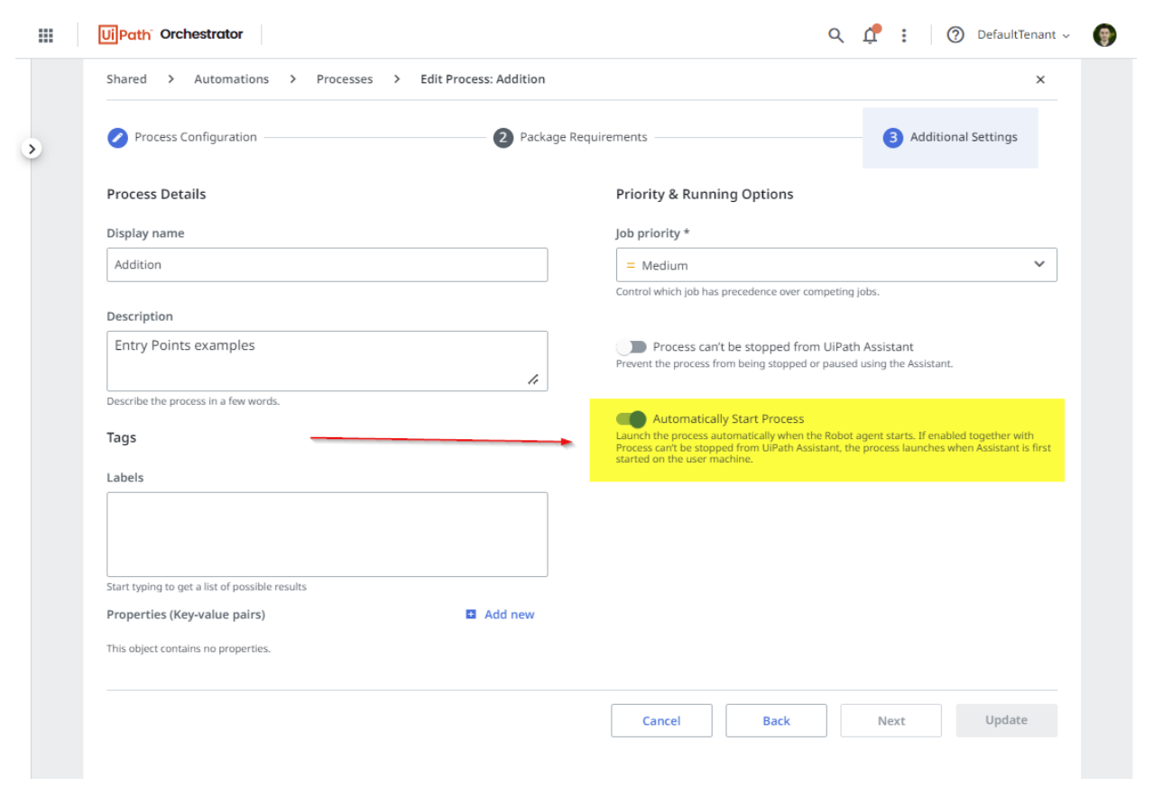
Task: Disable the Automatically Start Process switch
Action: click(632, 419)
